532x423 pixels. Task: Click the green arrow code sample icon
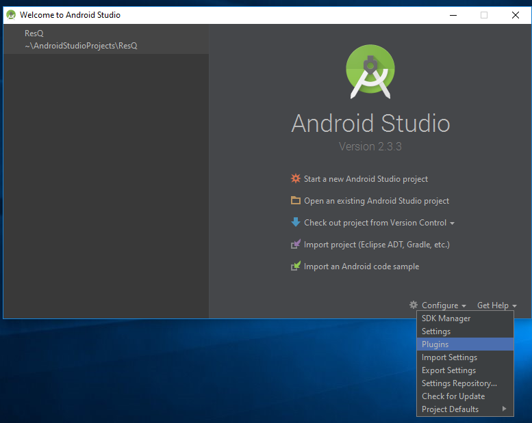(296, 267)
